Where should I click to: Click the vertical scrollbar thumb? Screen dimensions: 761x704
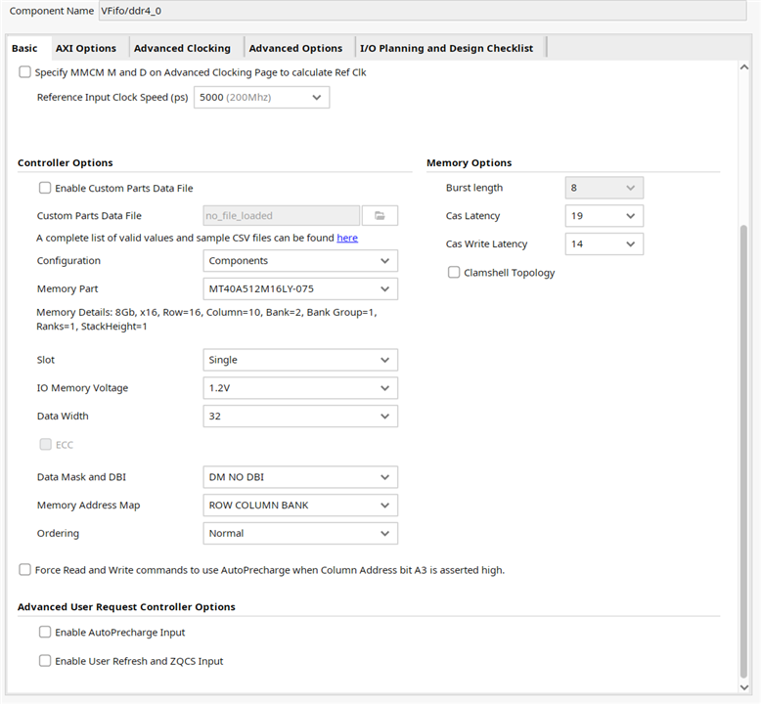(743, 451)
